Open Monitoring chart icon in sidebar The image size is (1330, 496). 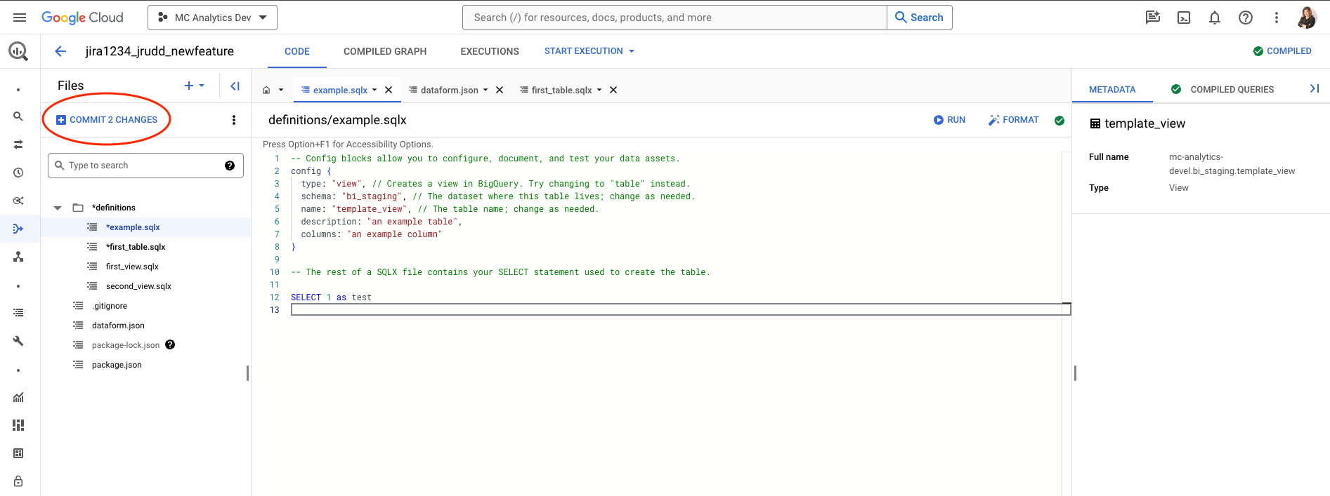pos(18,397)
